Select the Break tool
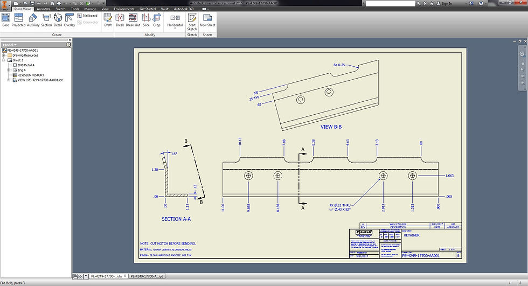528x286 pixels. pos(120,20)
